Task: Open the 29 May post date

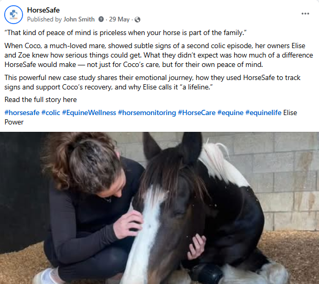Action: pyautogui.click(x=119, y=19)
